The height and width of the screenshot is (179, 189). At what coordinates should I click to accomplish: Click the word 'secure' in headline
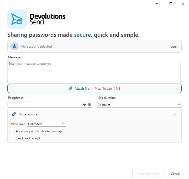[82, 35]
